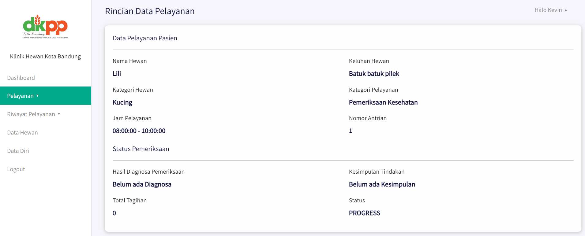Click the caret beside Halo Kevin
This screenshot has height=236, width=585.
click(566, 10)
